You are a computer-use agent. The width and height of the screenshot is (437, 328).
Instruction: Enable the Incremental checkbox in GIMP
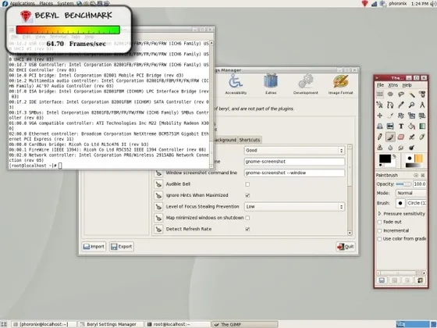point(379,230)
